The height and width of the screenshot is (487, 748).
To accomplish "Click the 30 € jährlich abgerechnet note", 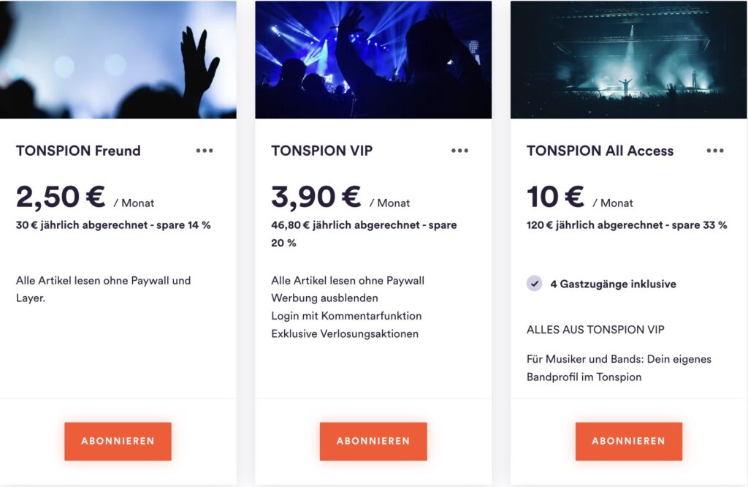I will click(x=113, y=225).
